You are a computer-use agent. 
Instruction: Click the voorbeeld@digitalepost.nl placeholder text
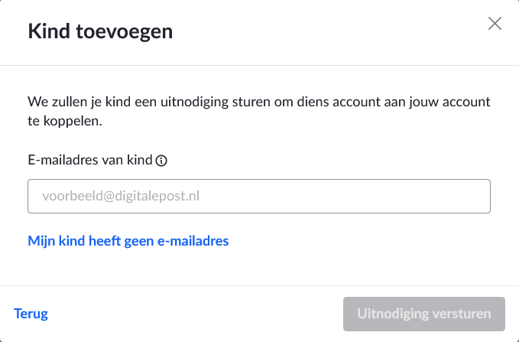point(121,196)
